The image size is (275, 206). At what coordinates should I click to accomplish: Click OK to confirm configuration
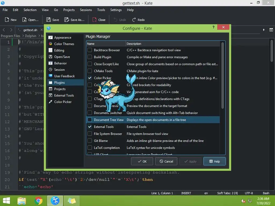coord(142,161)
